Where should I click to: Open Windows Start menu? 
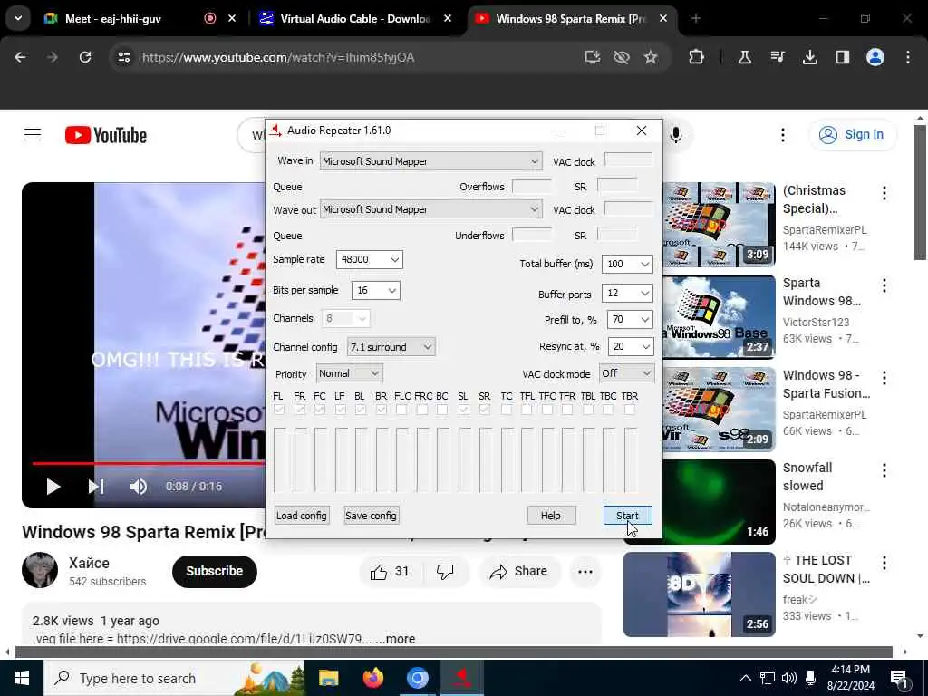click(x=22, y=678)
